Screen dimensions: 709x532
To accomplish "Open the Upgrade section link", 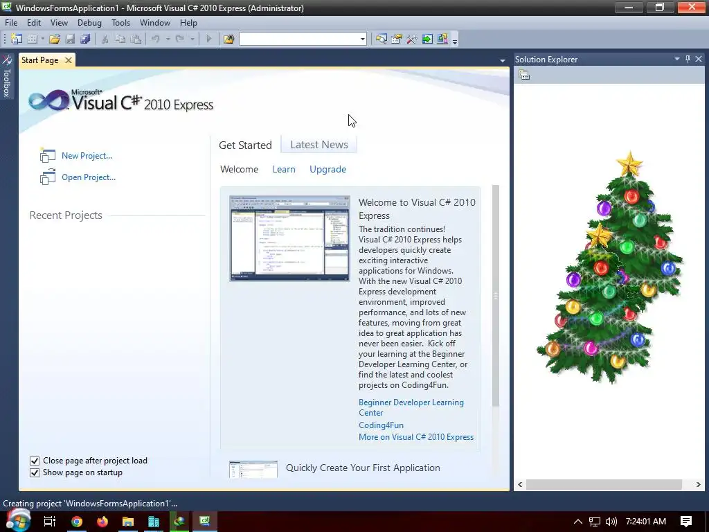I will click(327, 169).
